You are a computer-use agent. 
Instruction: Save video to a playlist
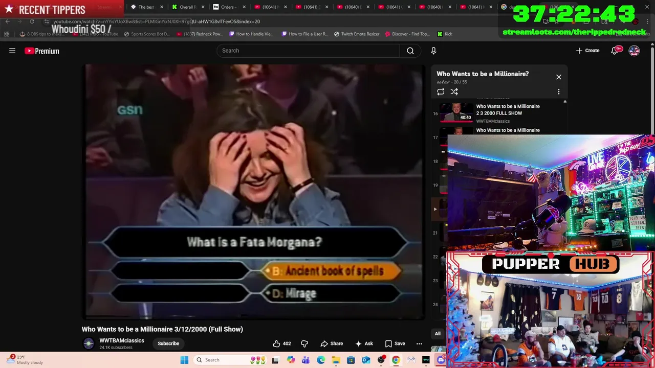pos(395,343)
